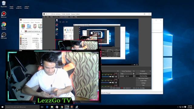
Task: Mute the upper audio mixer track speaker
Action: pos(113,77)
